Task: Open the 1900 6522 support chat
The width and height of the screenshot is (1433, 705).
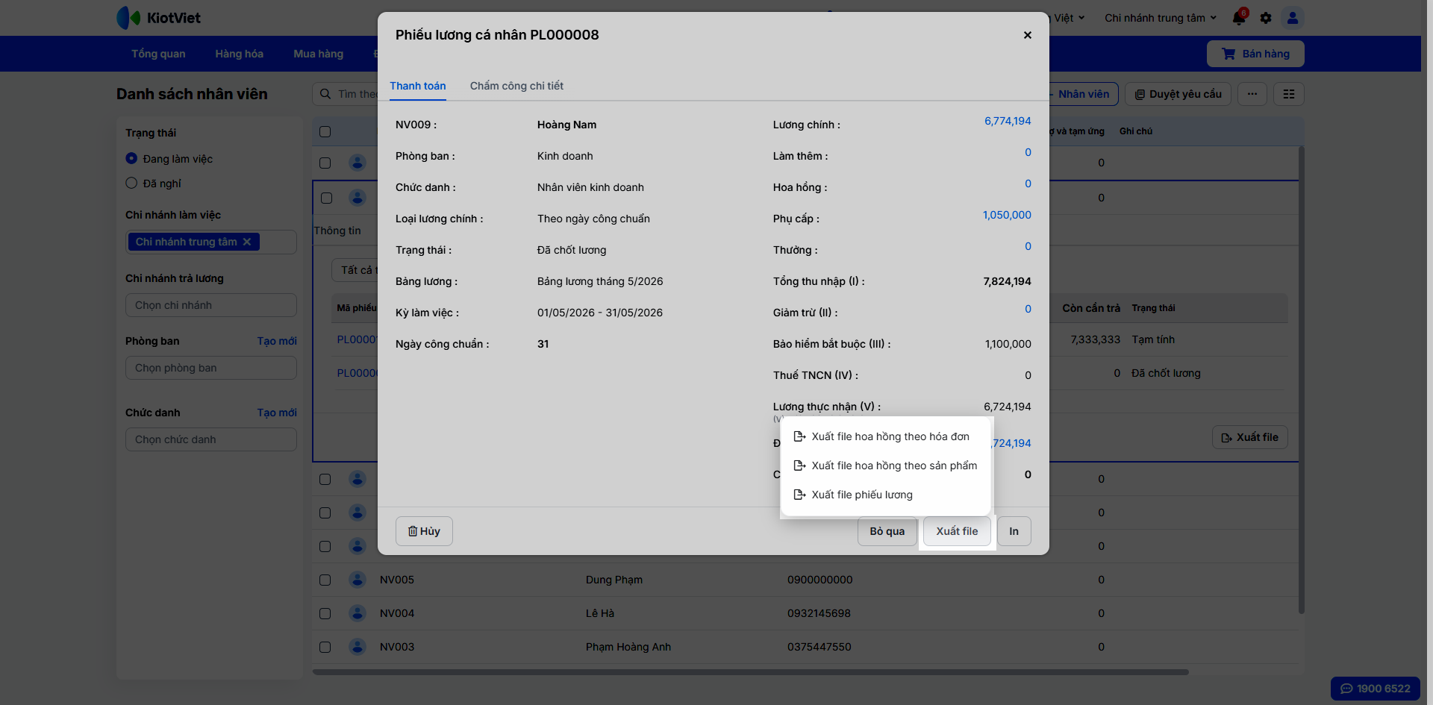Action: (1376, 689)
